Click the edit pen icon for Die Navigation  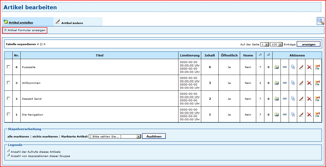301,115
